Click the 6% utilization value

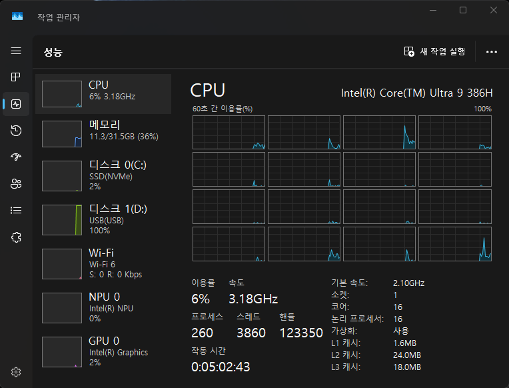tap(201, 299)
